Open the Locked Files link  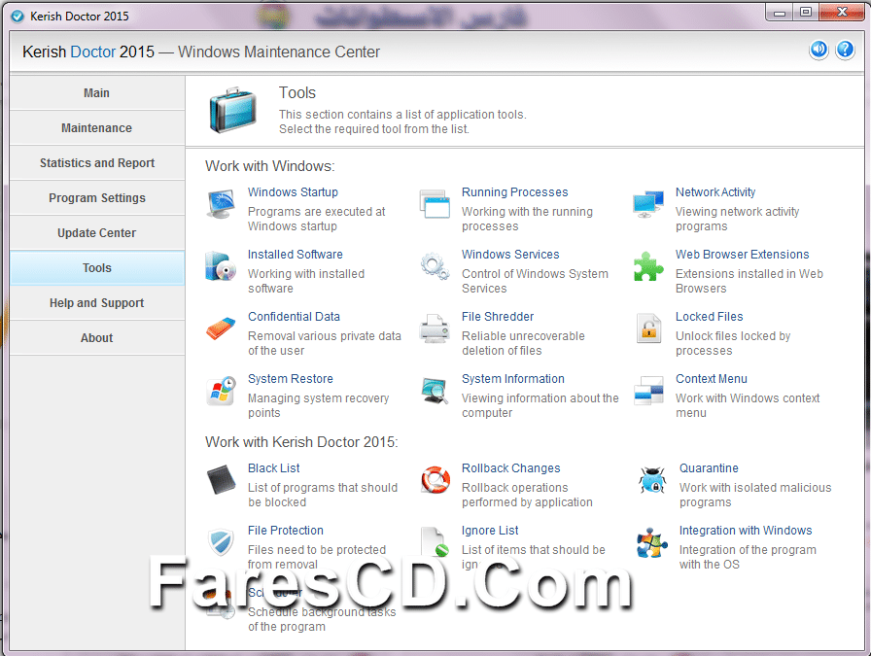(710, 317)
